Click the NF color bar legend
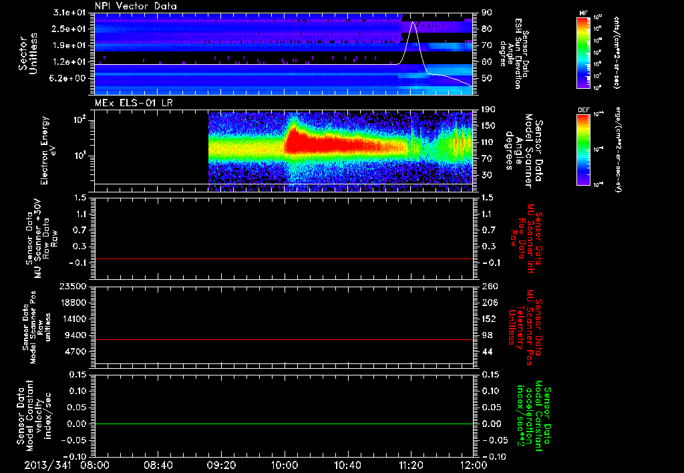Viewport: 684px width, 473px height. (583, 53)
